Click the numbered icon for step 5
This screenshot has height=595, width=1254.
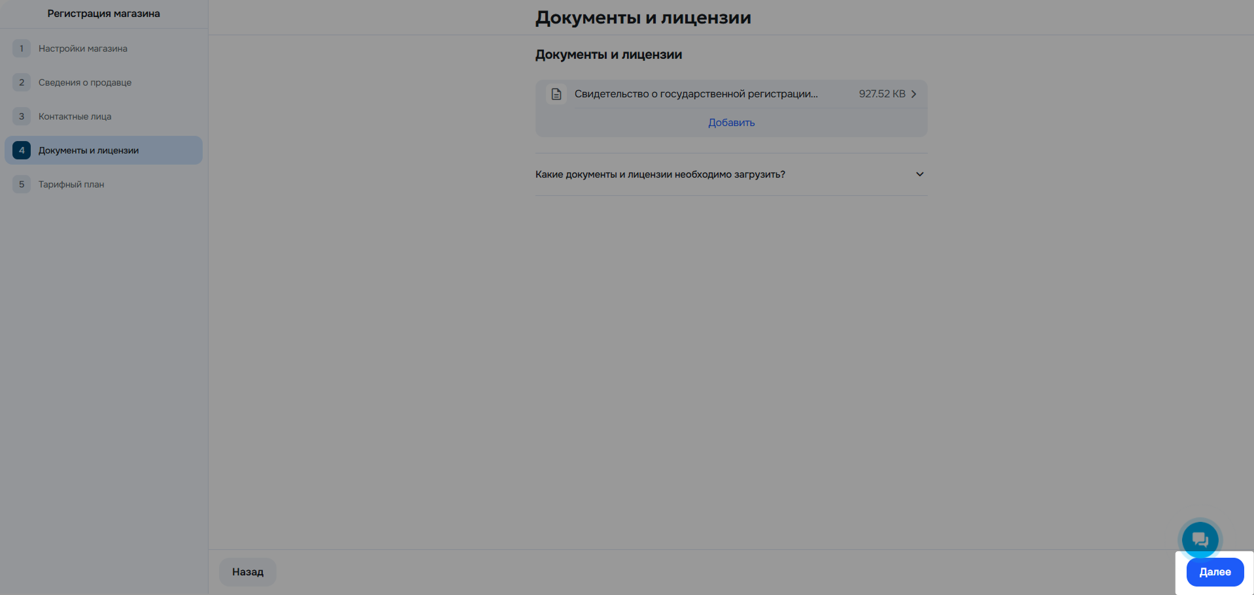21,184
